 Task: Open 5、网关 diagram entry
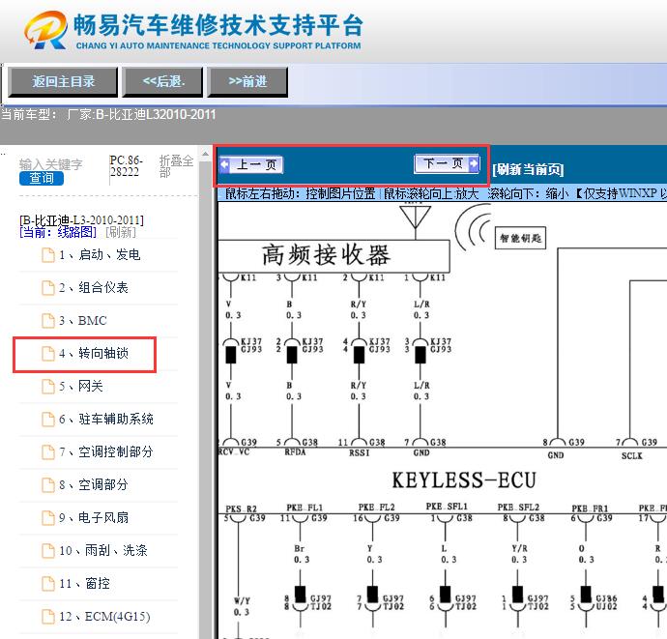point(81,387)
